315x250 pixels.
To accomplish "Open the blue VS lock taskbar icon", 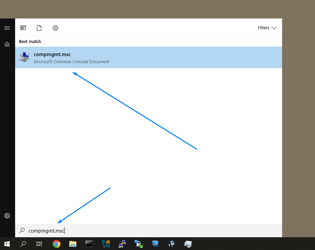I will click(x=106, y=244).
